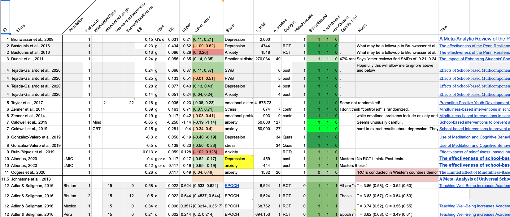
Task: Select the "CBT" intervention type cell
Action: click(102, 129)
